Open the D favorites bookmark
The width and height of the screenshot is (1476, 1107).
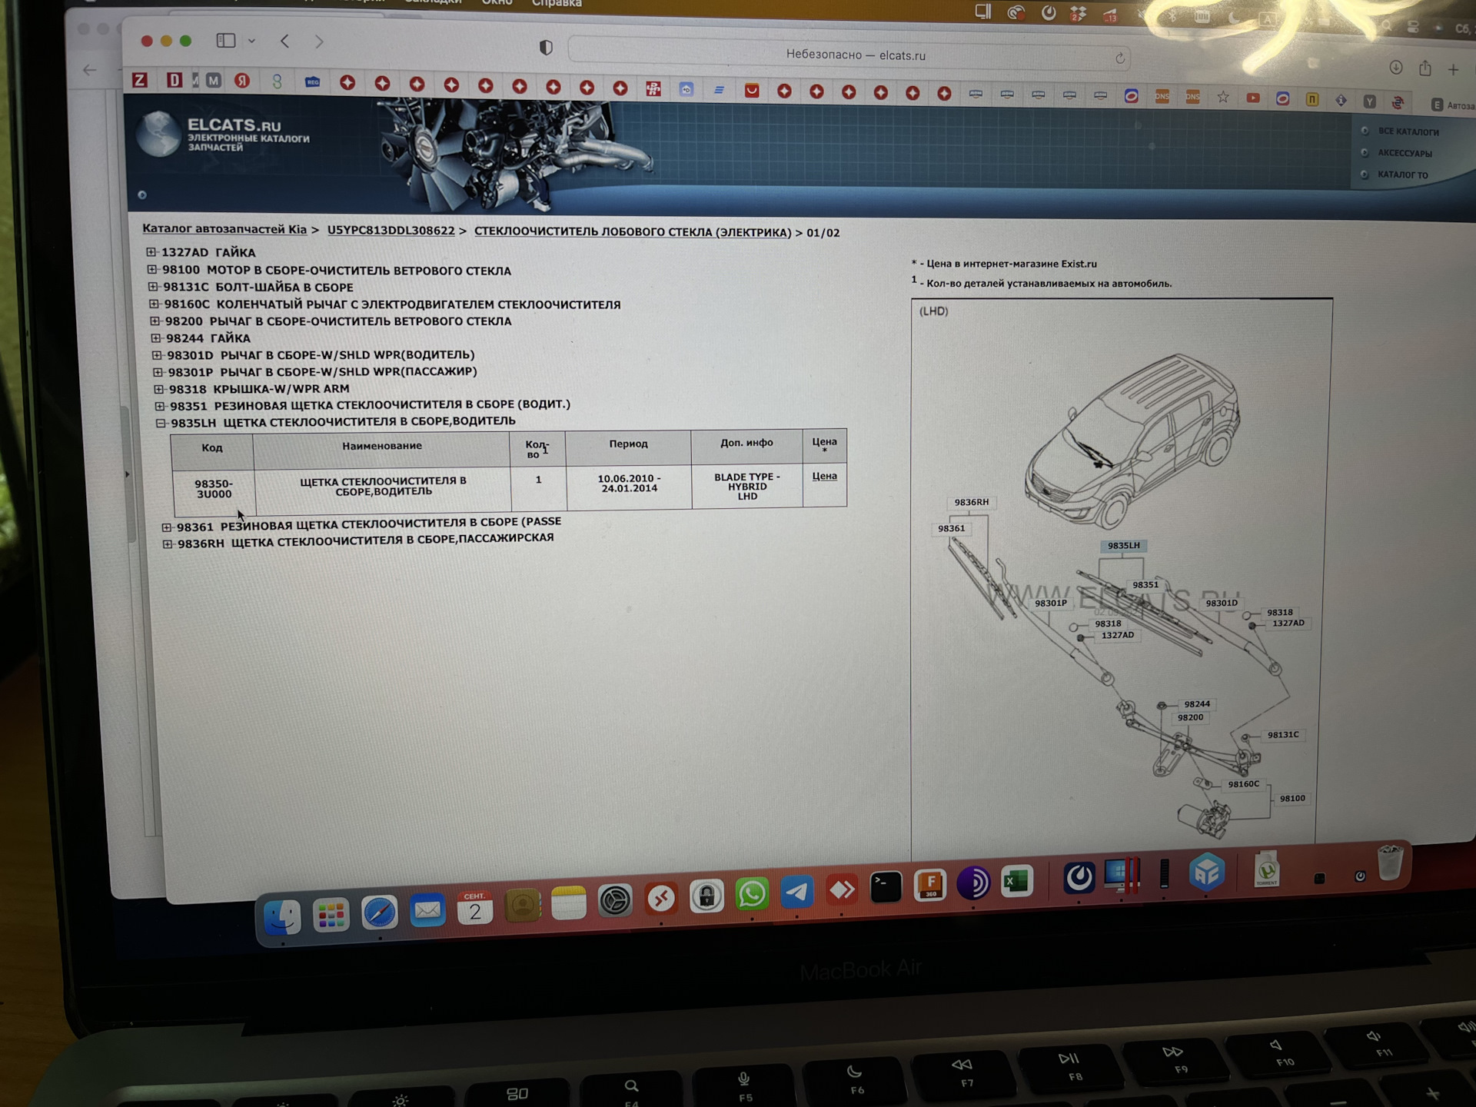[x=175, y=80]
